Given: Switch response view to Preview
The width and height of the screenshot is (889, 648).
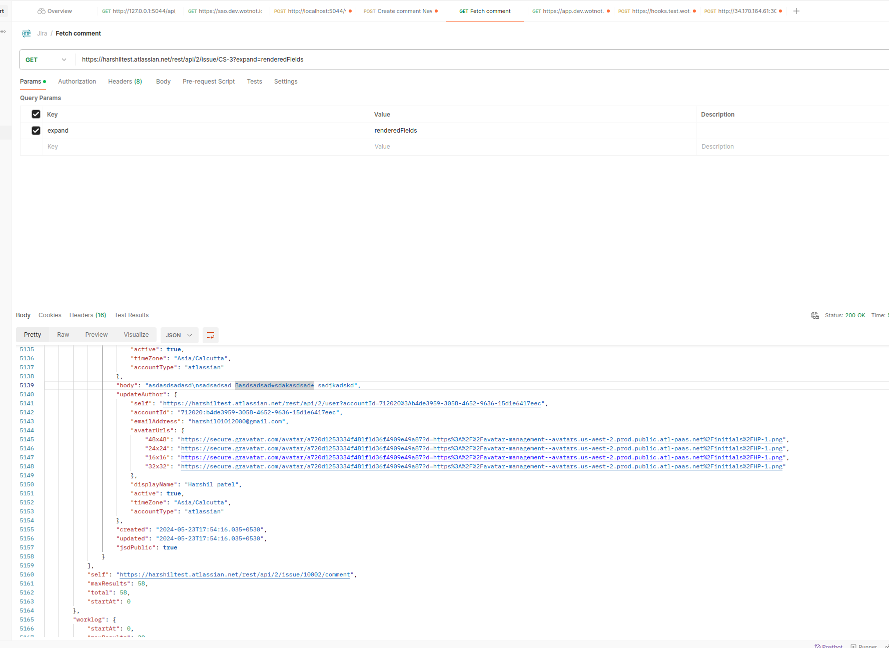Looking at the screenshot, I should point(96,335).
